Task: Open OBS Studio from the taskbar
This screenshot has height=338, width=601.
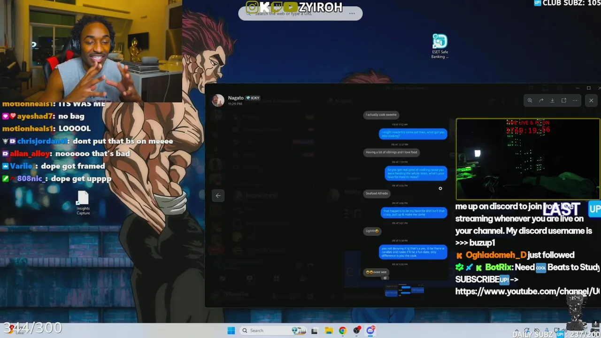Action: pos(357,330)
